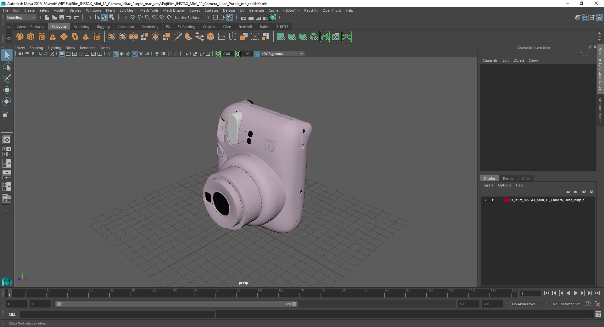Click the Open scene folder icon
Screen dimensions: 604x327
pos(54,18)
